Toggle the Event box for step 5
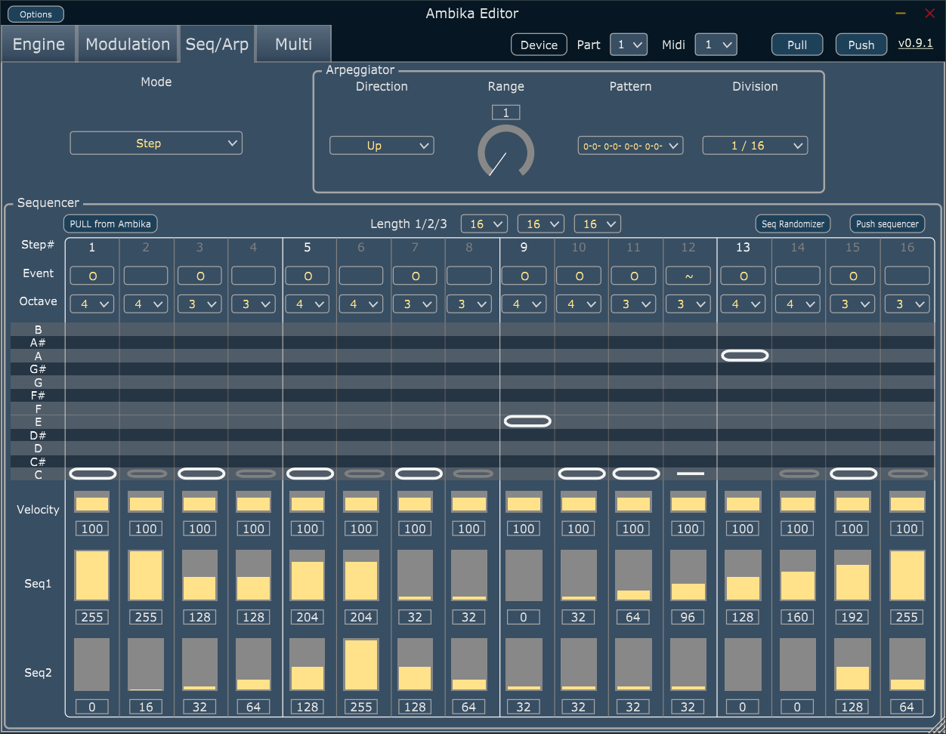The image size is (946, 734). 308,276
